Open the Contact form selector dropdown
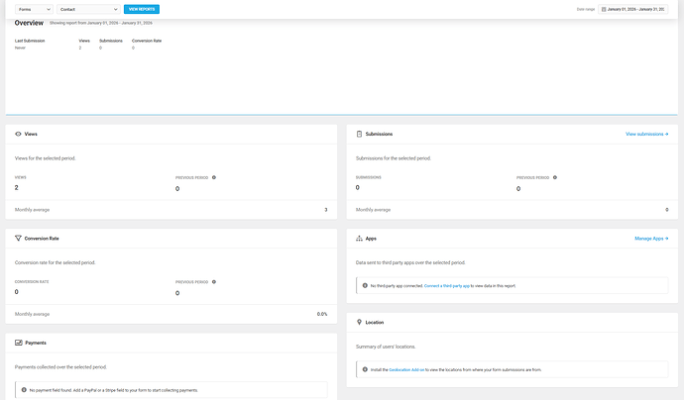 88,9
